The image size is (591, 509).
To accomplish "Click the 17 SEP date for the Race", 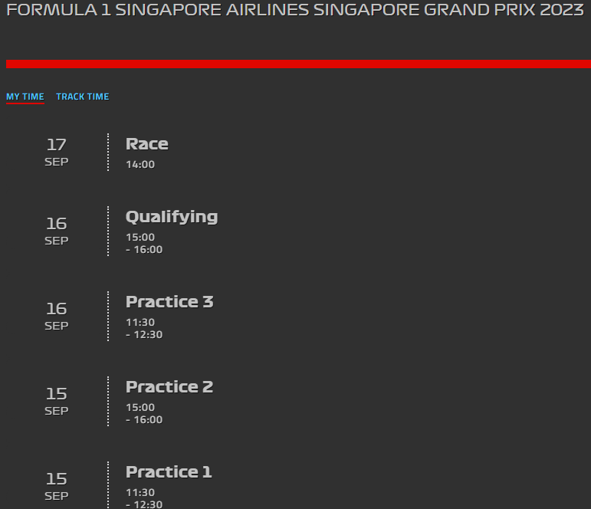I will tap(57, 153).
